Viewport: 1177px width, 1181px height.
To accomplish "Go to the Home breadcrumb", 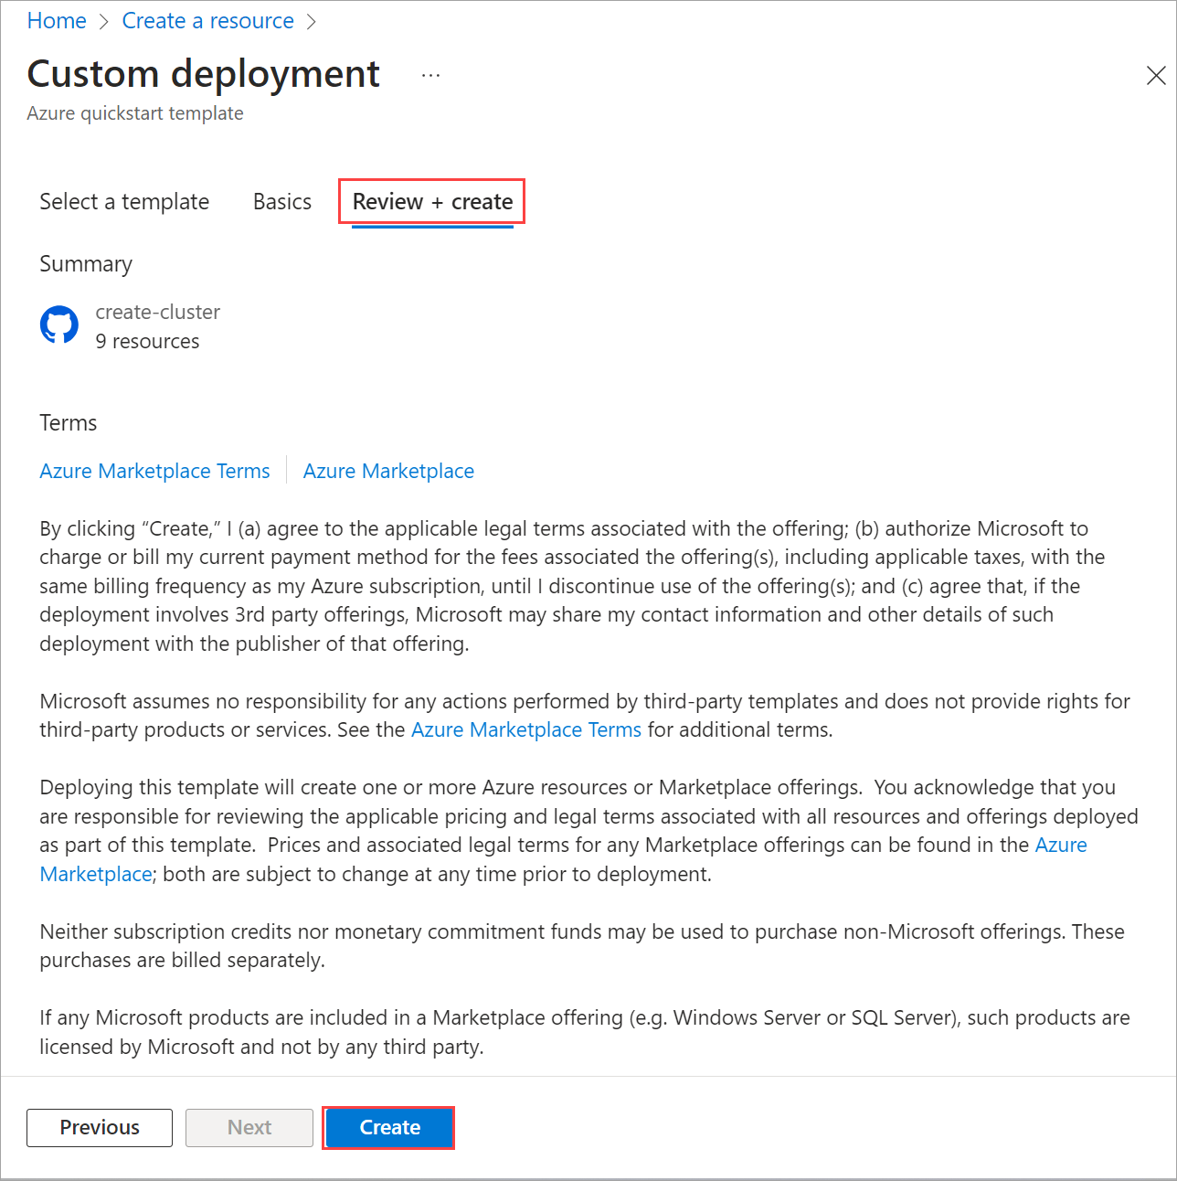I will (57, 21).
